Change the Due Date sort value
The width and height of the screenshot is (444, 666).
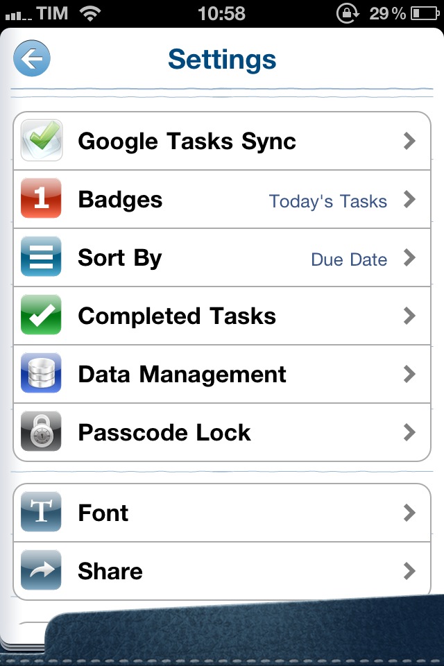pyautogui.click(x=349, y=259)
